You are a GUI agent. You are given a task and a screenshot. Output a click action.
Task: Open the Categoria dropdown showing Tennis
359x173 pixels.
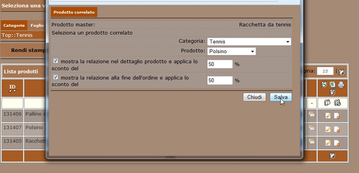pyautogui.click(x=249, y=42)
